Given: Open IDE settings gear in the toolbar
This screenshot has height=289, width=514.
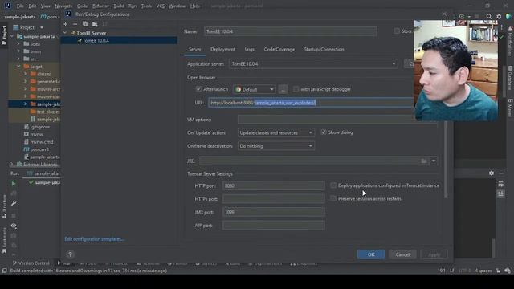Looking at the screenshot, I should pos(499,16).
